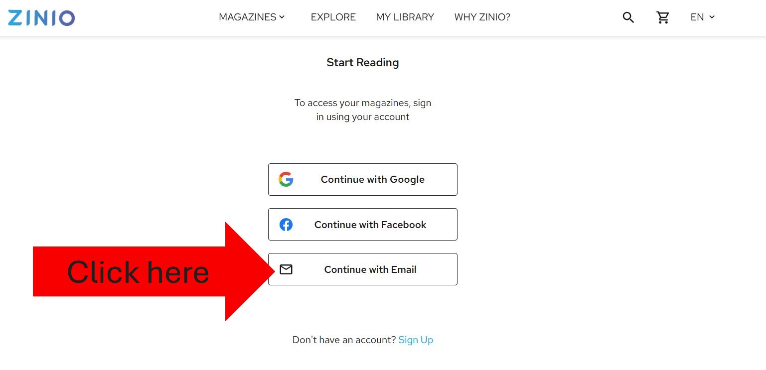The width and height of the screenshot is (766, 370).
Task: Open the MAGAZINES menu label
Action: [x=248, y=17]
